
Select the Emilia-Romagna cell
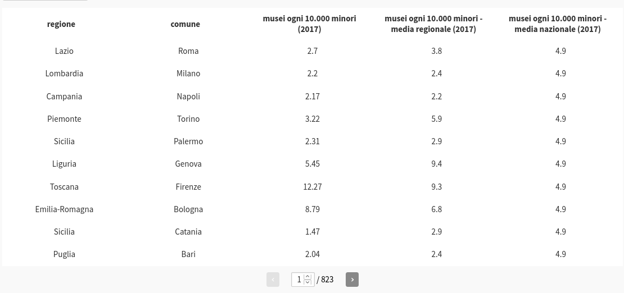pos(64,209)
